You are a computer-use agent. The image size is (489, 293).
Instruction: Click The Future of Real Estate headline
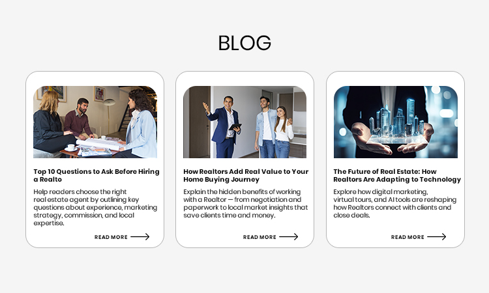[x=397, y=175]
